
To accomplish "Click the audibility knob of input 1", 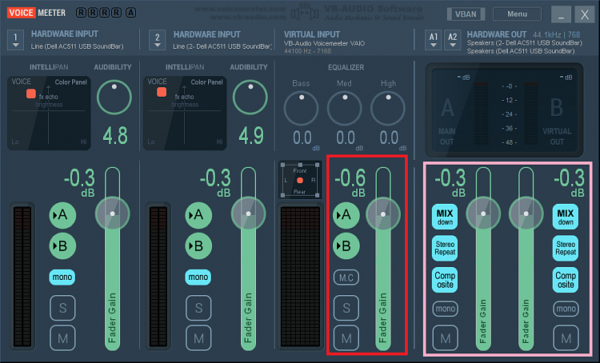I will [x=114, y=98].
